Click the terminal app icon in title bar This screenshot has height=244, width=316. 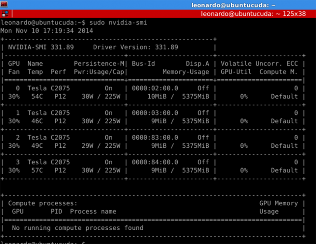tap(4, 4)
